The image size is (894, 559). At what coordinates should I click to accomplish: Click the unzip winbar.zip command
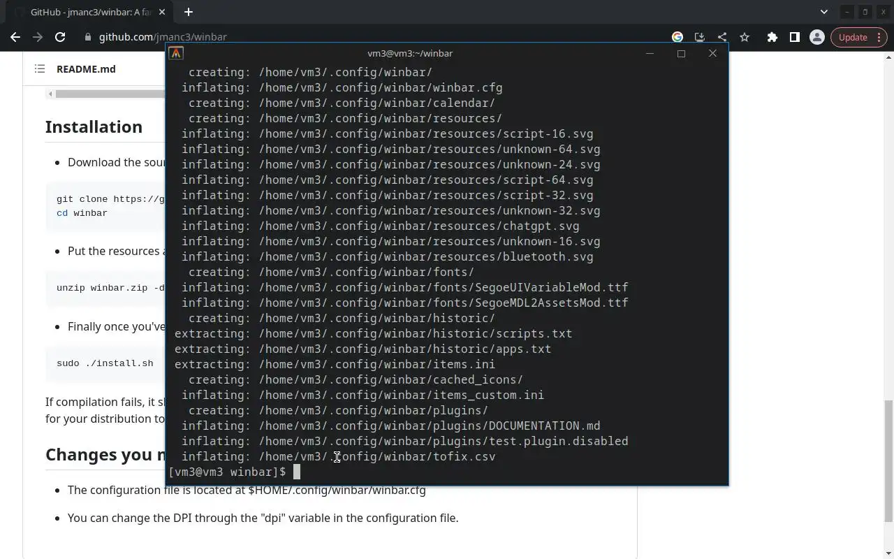pos(110,288)
